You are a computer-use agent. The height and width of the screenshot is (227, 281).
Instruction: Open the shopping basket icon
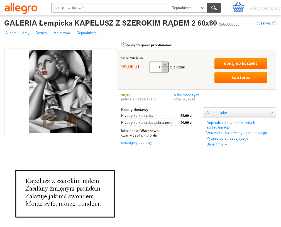pyautogui.click(x=238, y=8)
